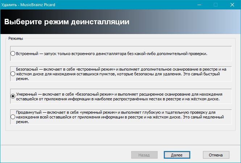Click the disabled maximize window button
This screenshot has width=241, height=163.
216,5
